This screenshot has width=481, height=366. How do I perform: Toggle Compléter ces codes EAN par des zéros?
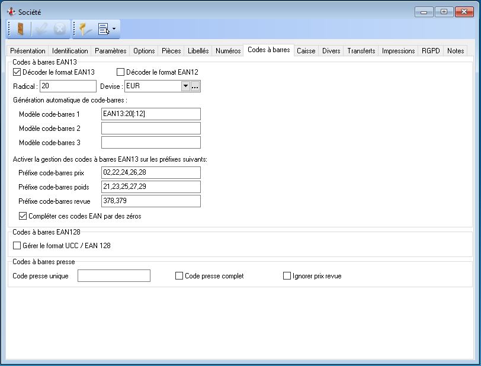click(23, 216)
